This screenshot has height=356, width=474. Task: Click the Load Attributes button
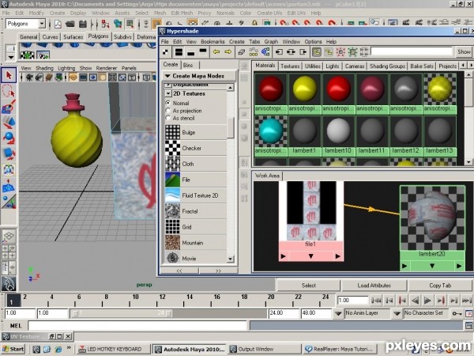pyautogui.click(x=374, y=285)
